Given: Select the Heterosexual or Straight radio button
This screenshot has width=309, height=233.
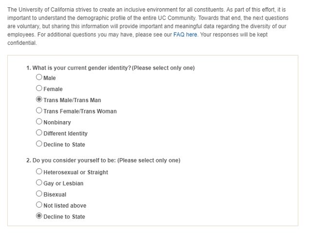Looking at the screenshot, I should coord(39,171).
